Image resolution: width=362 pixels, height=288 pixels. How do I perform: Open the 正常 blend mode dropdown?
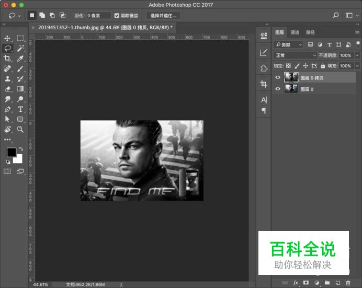[x=295, y=55]
